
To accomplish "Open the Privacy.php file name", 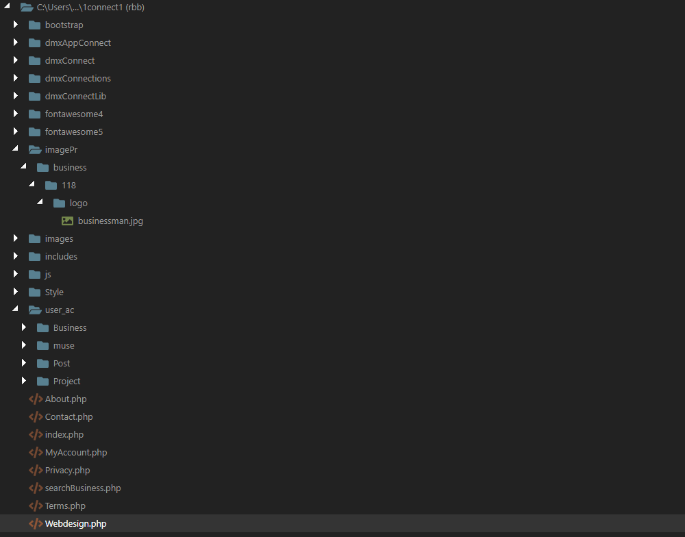I will coord(68,470).
